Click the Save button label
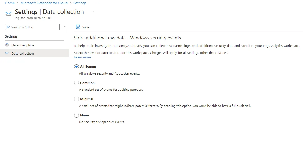The image size is (303, 142). tap(86, 27)
